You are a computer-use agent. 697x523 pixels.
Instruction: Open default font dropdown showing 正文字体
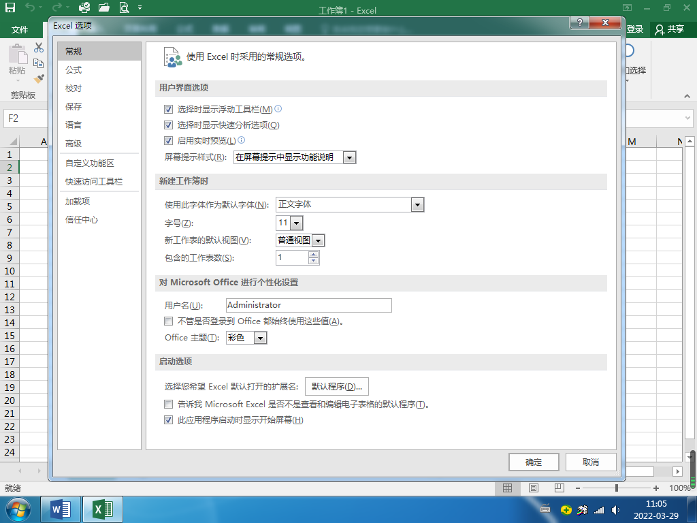[417, 204]
